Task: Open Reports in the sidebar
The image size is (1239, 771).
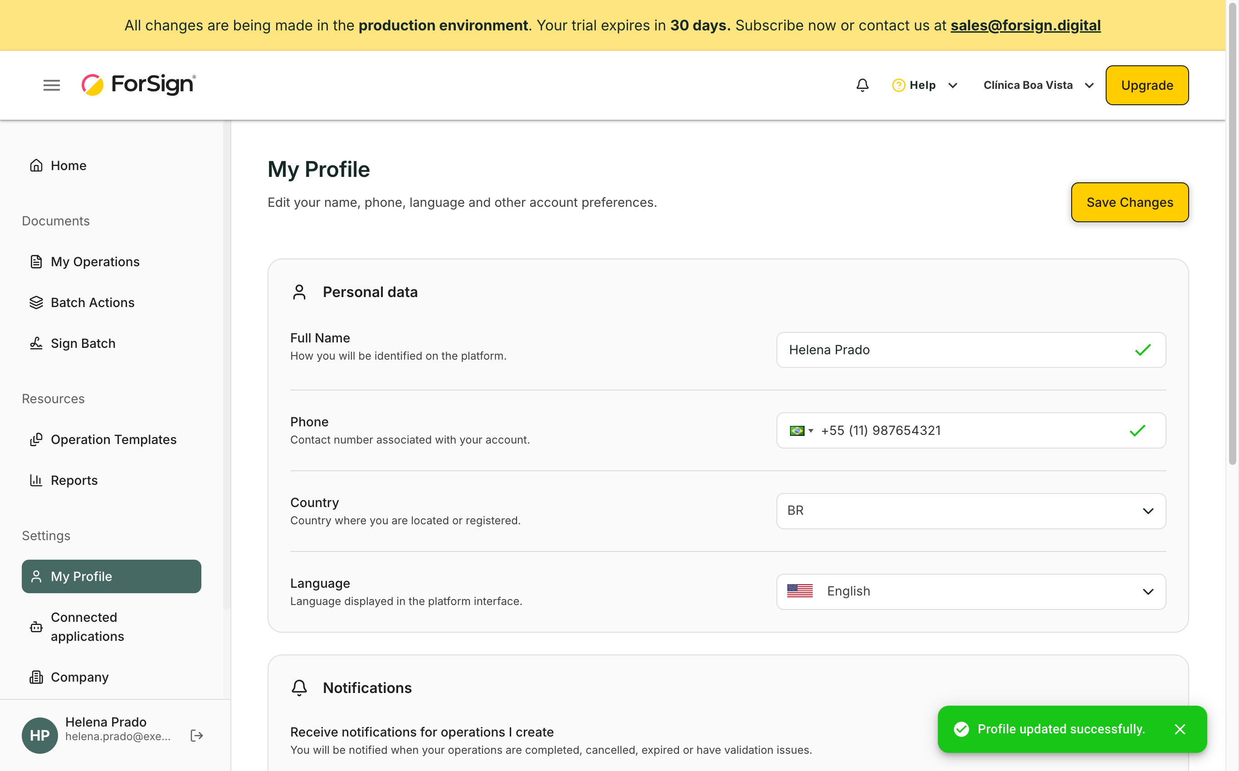Action: point(111,480)
